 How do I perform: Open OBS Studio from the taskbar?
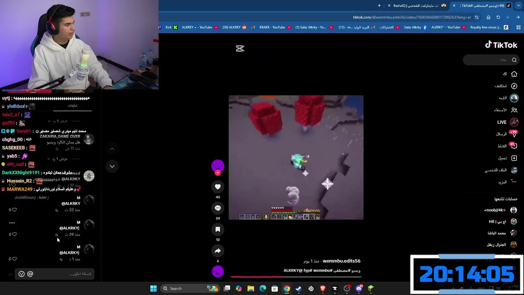click(x=347, y=288)
